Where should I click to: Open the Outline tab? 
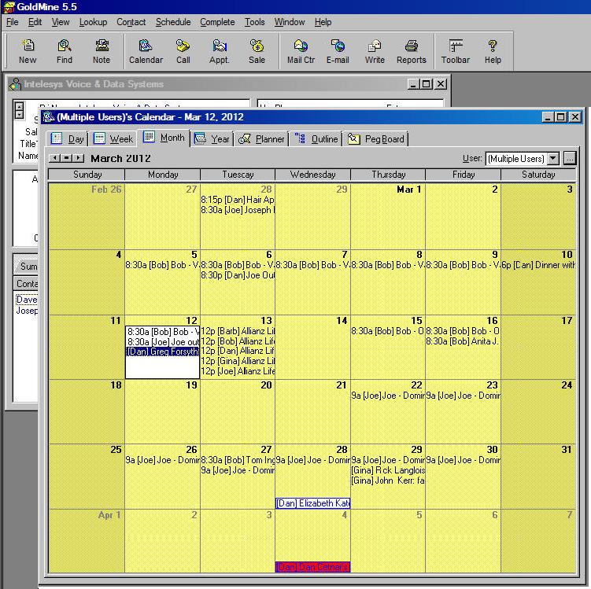pos(316,139)
